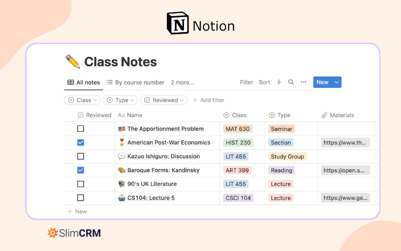This screenshot has height=251, width=401.
Task: Click the flag icon for The Apportionment Problem
Action: [122, 129]
